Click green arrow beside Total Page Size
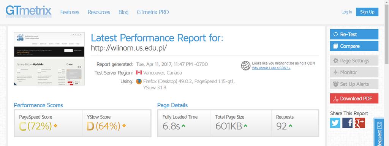This screenshot has height=146, width=389. (245, 126)
